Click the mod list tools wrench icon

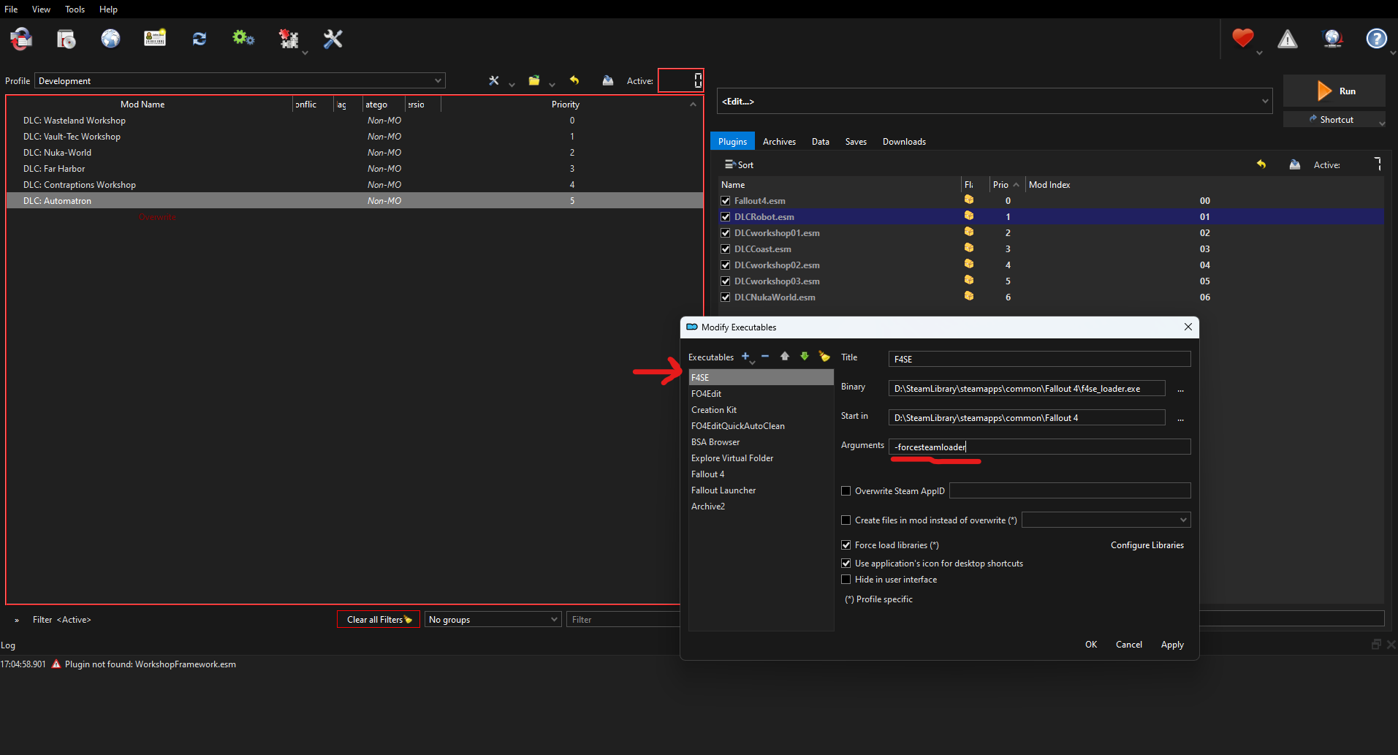click(x=494, y=80)
